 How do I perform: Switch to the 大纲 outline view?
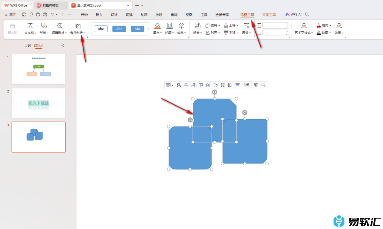pyautogui.click(x=28, y=45)
